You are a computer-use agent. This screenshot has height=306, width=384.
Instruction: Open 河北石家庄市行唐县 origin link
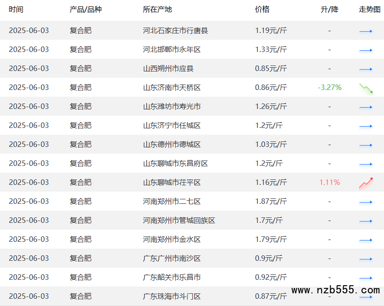175,31
